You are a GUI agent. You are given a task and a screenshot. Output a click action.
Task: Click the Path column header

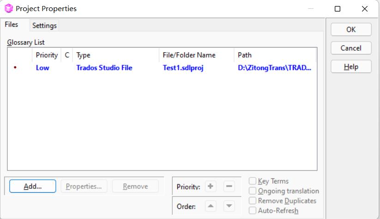click(275, 55)
